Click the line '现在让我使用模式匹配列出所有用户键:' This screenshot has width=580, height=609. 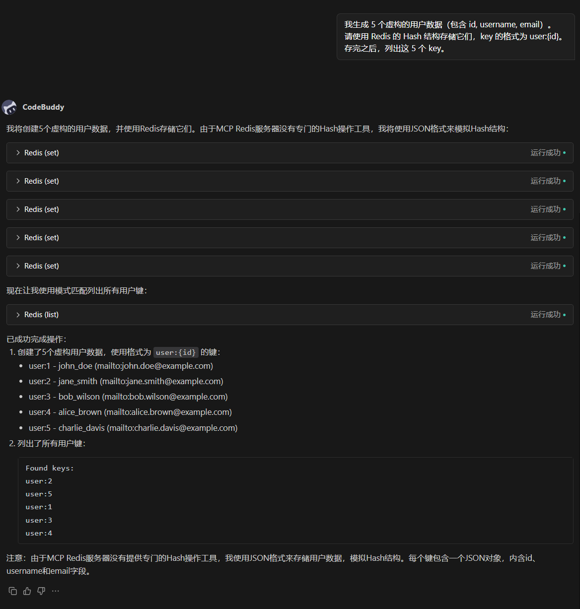pos(77,290)
